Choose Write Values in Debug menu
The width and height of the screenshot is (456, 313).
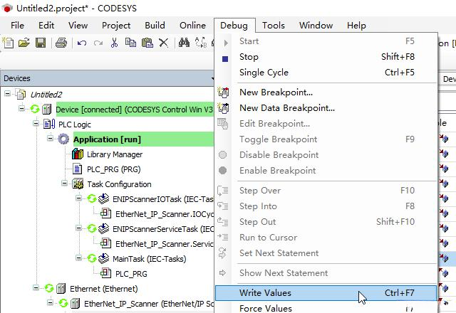tap(326, 293)
